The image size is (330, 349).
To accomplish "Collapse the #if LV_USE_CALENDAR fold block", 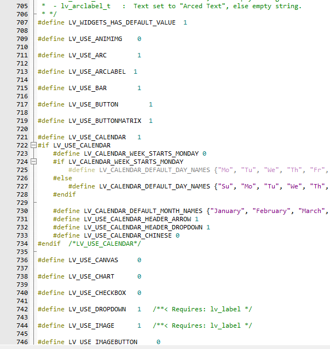I will 33,145.
